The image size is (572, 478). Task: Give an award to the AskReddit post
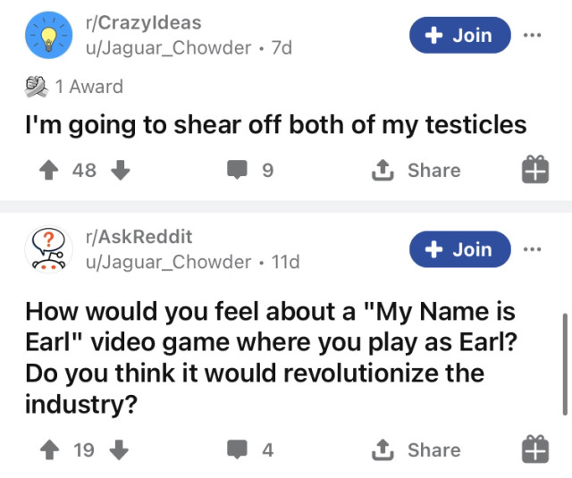point(535,449)
